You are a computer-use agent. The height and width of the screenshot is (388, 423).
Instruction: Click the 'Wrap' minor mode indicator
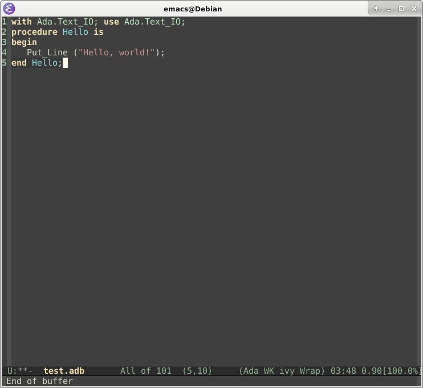pos(310,371)
